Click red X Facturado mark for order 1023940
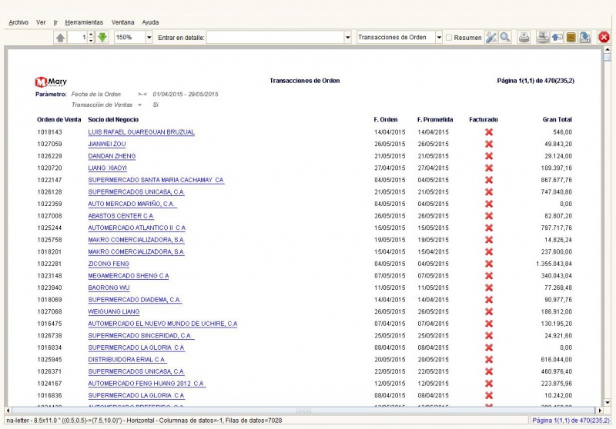This screenshot has width=616, height=429. (x=489, y=288)
